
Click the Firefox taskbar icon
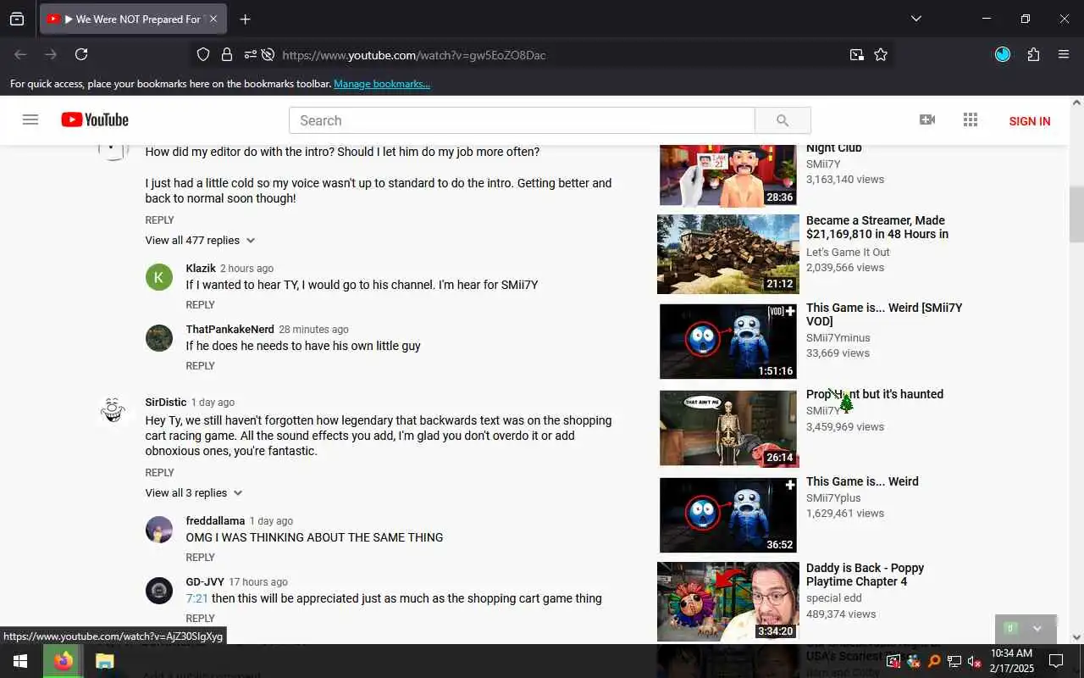point(64,661)
